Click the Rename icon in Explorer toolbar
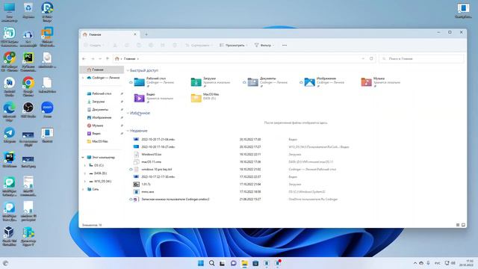Viewport: 478px width, 269px height. point(151,45)
